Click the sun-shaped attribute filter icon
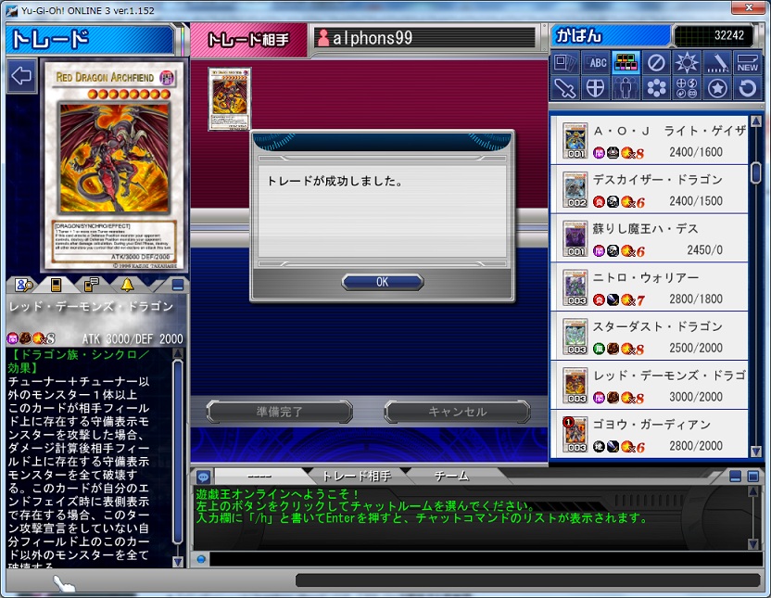771x598 pixels. [x=687, y=62]
